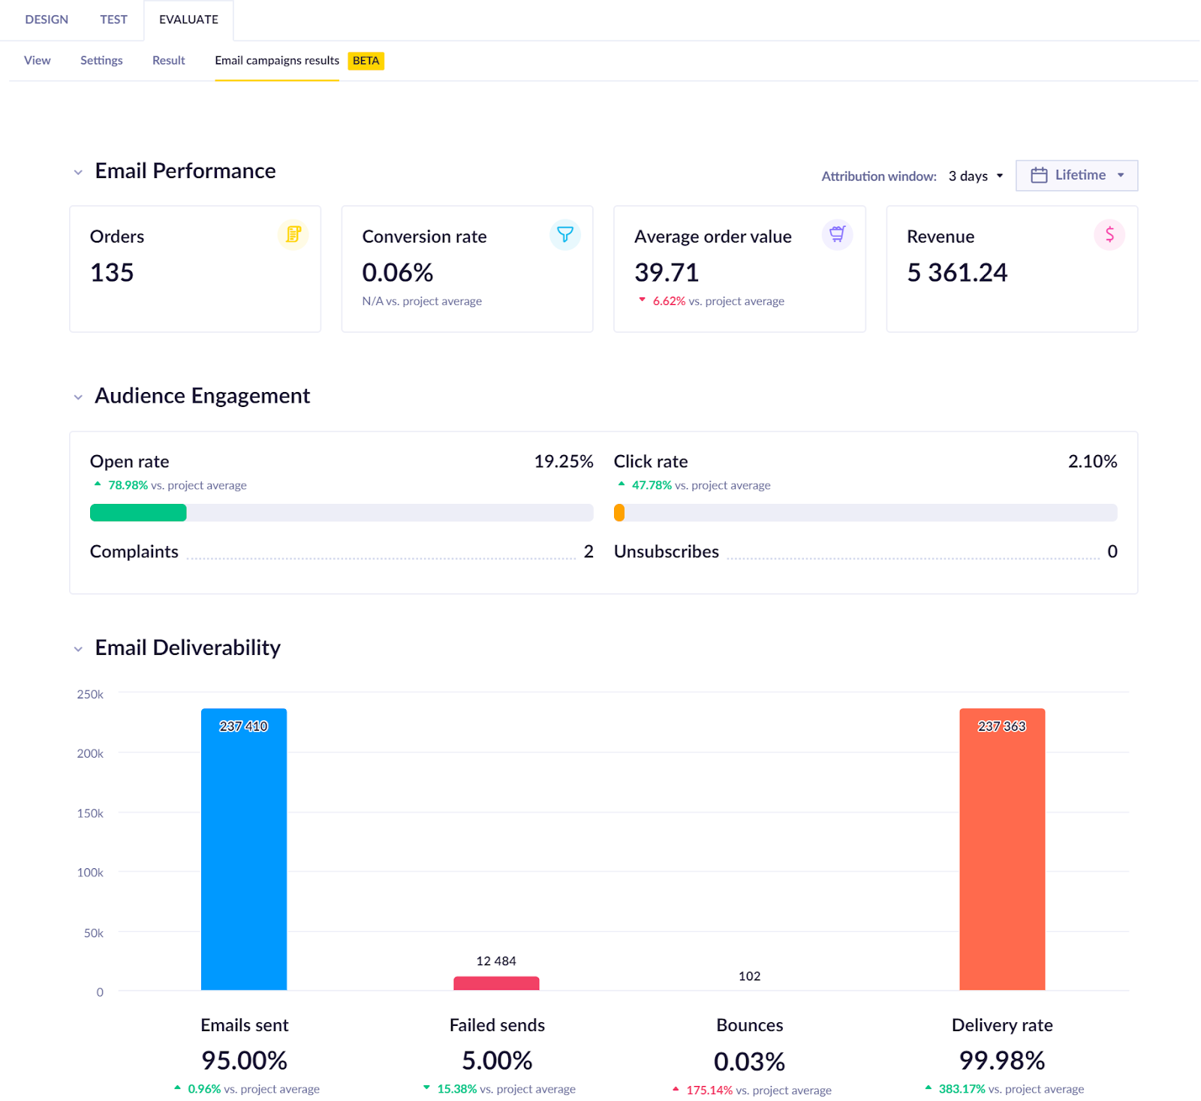Click the Complaints count 2
Image resolution: width=1201 pixels, height=1101 pixels.
588,551
